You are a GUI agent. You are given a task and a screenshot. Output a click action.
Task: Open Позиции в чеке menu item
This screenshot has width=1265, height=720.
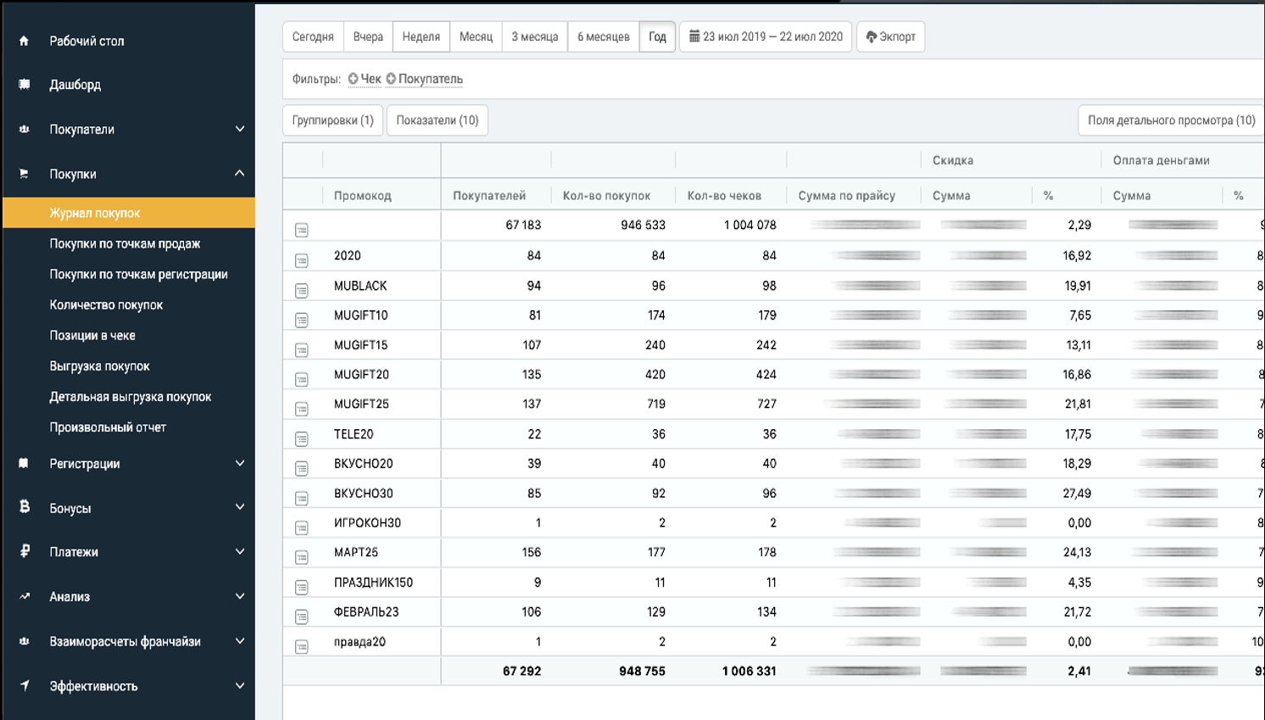92,335
